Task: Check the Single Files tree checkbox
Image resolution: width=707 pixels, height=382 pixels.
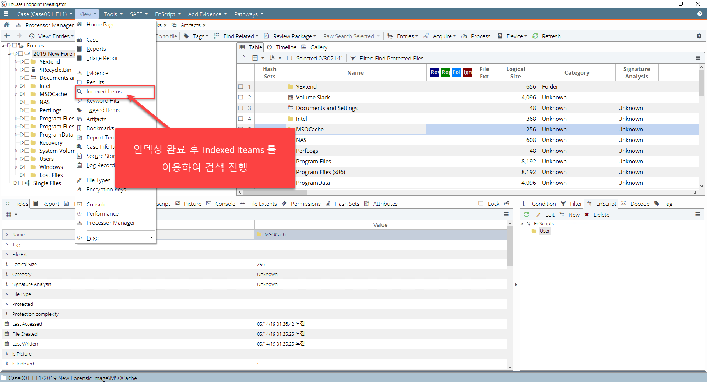Action: click(x=21, y=183)
